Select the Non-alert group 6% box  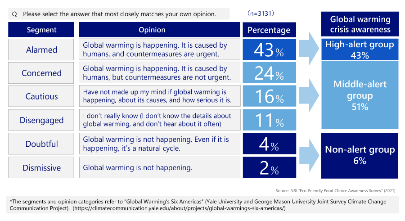coord(360,155)
